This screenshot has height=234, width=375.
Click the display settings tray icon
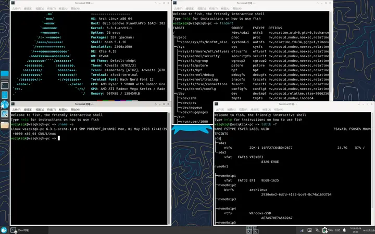309,230
